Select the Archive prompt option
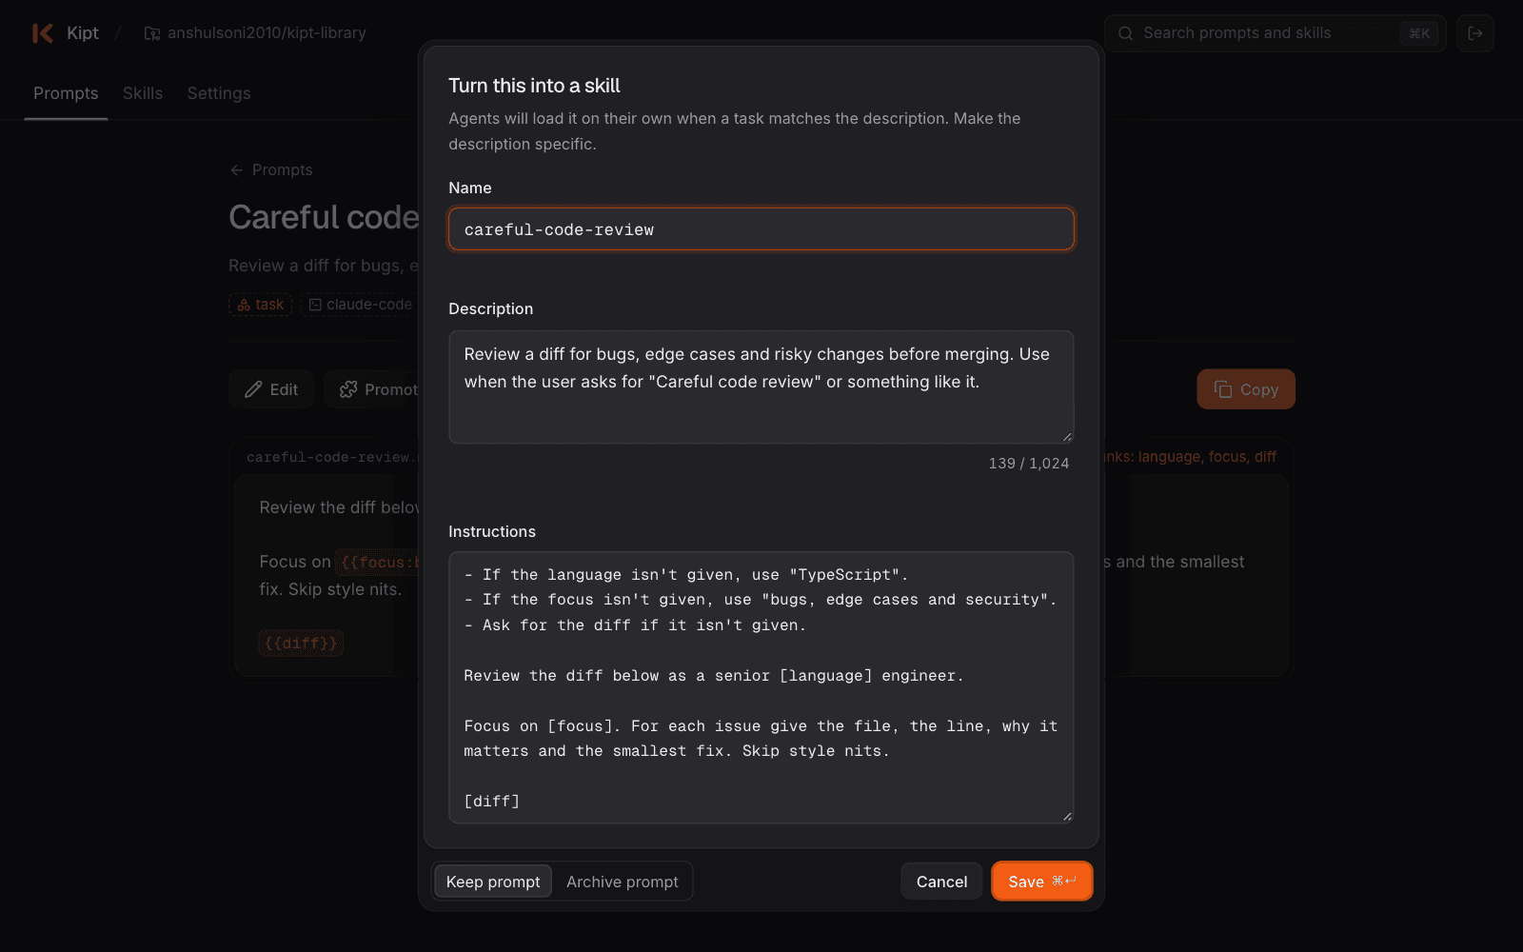 [623, 882]
